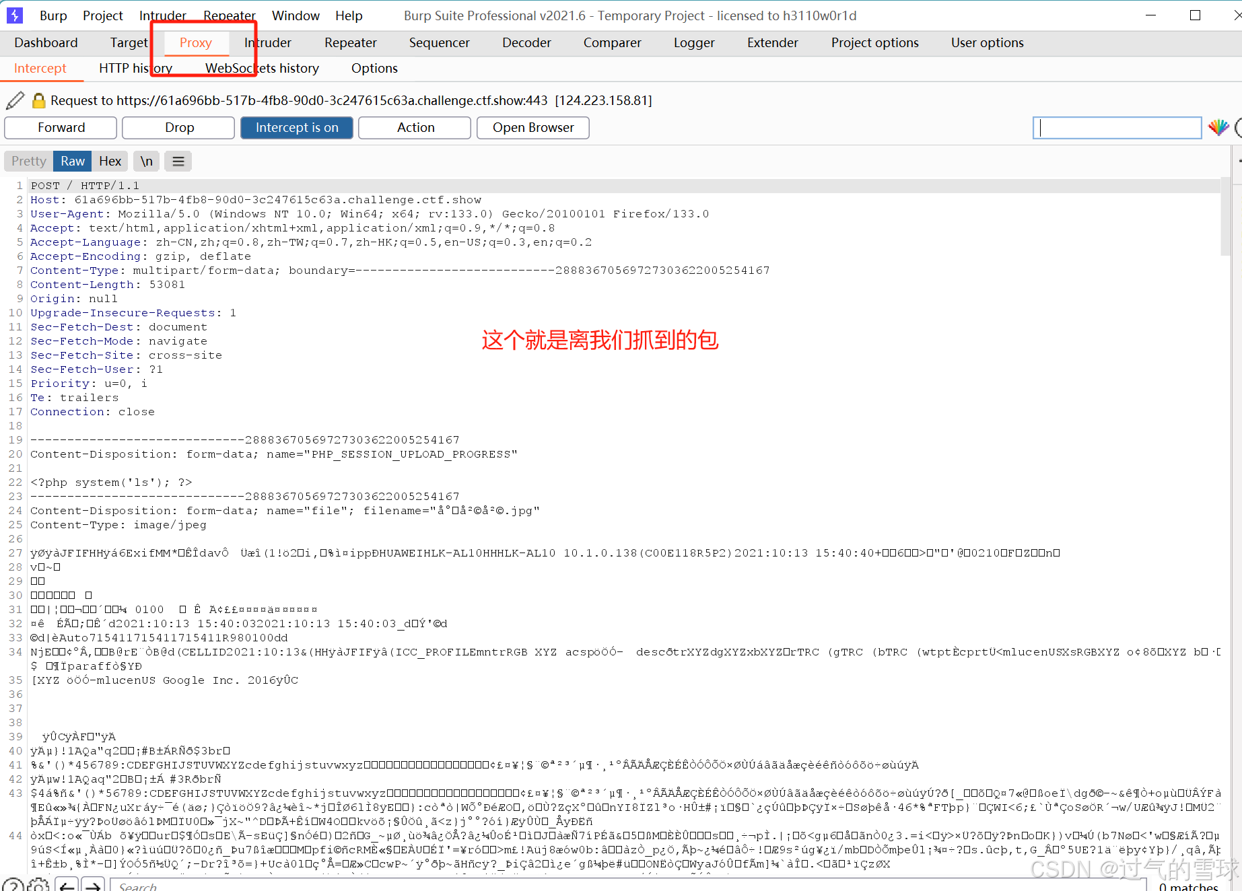Open the settings gear icon near the search bar
The width and height of the screenshot is (1242, 891).
[x=38, y=886]
